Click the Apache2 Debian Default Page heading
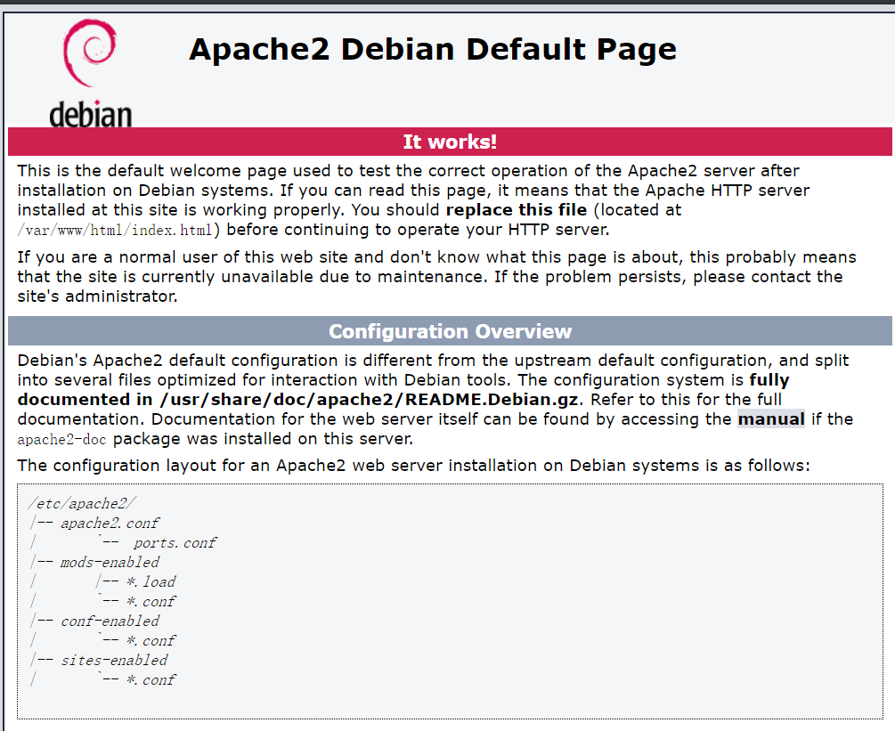The width and height of the screenshot is (895, 731). (433, 49)
